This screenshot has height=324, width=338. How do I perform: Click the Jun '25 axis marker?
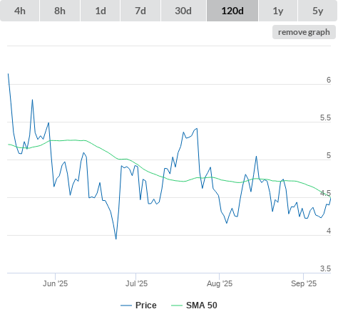[55, 283]
